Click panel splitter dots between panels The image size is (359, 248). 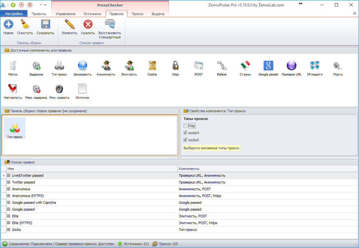click(179, 158)
